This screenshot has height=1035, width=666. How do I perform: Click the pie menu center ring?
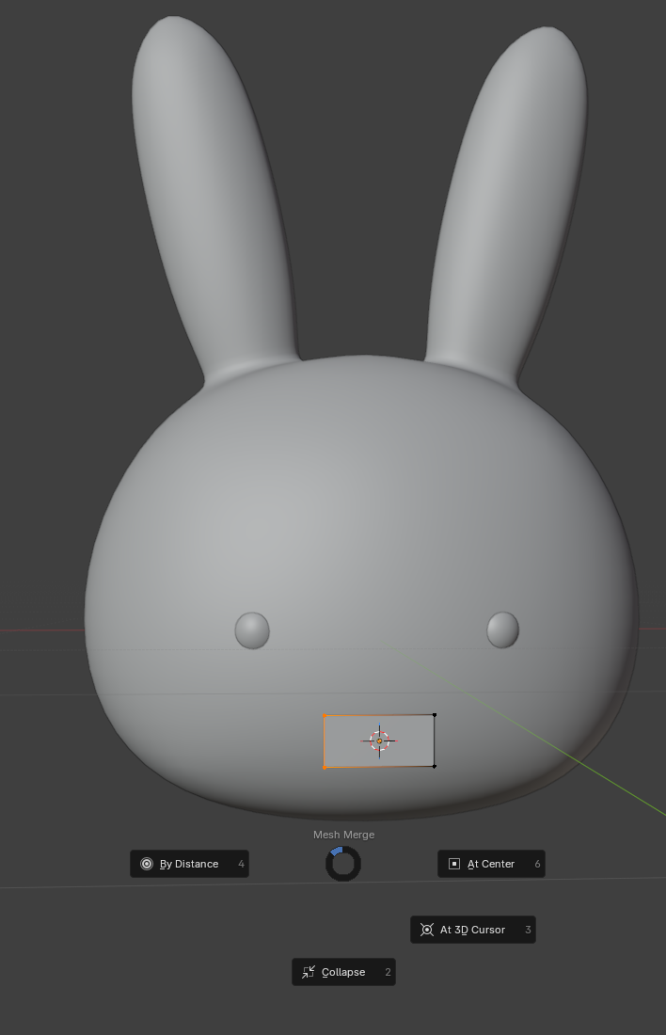point(343,864)
